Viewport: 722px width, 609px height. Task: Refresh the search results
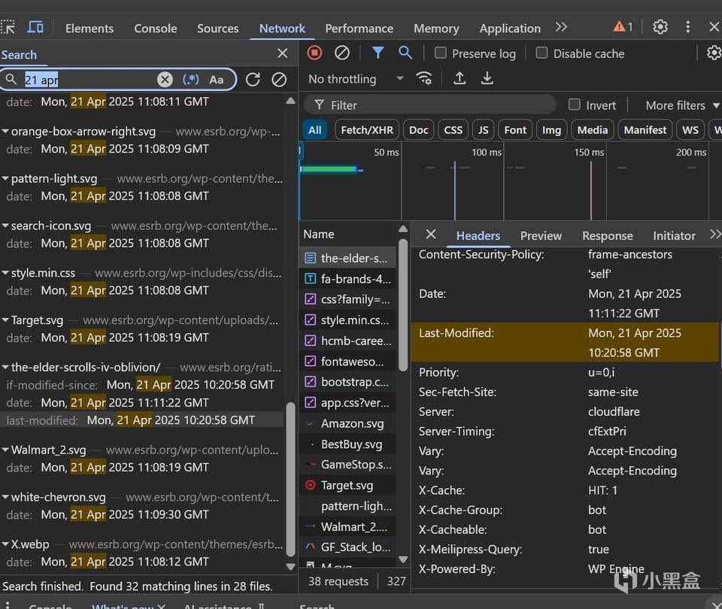pos(253,79)
